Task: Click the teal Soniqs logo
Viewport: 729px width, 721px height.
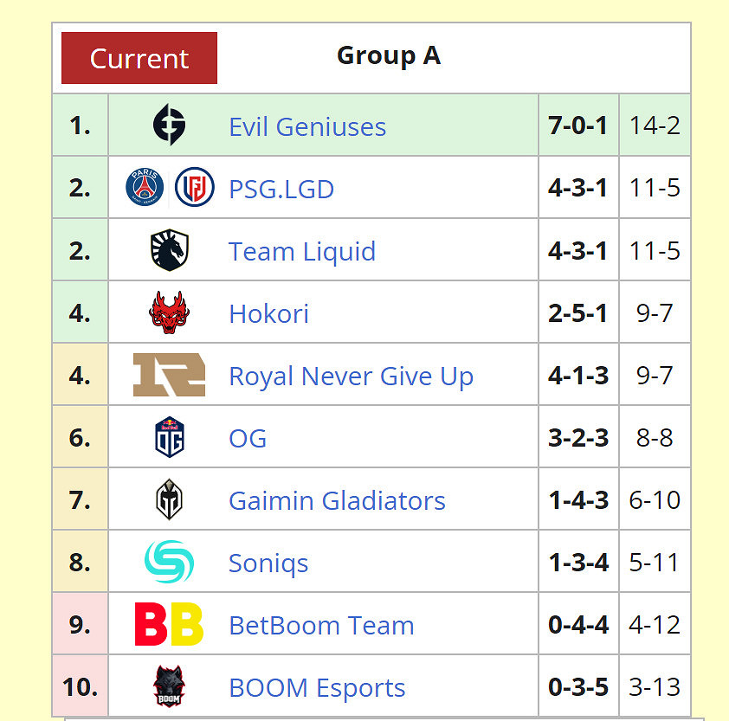Action: 169,562
